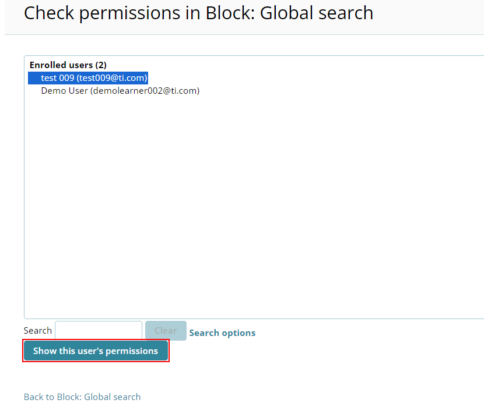Expand the Search options link
This screenshot has height=414, width=484.
pyautogui.click(x=222, y=333)
